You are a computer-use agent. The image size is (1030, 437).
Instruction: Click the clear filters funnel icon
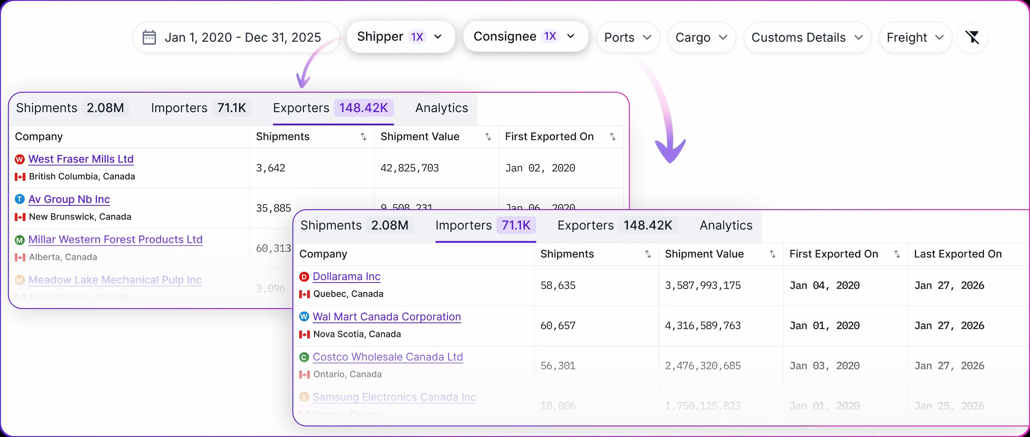tap(972, 37)
